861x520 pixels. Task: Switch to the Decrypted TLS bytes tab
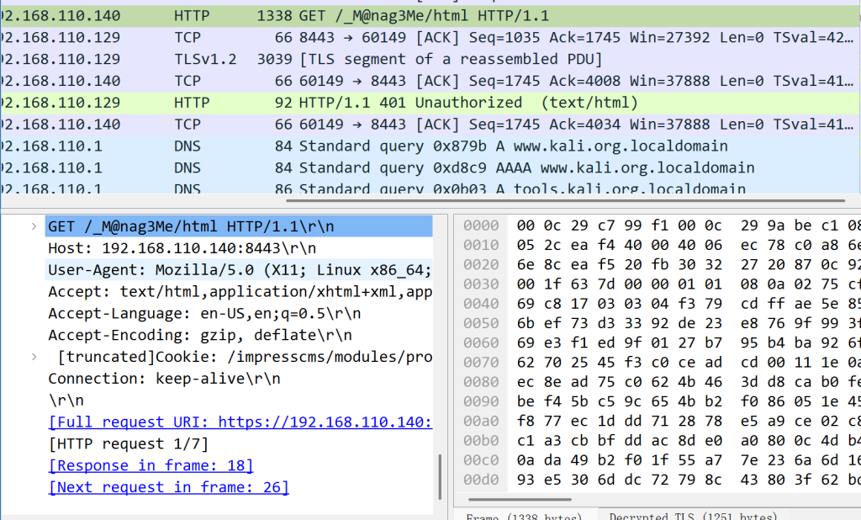click(x=693, y=516)
